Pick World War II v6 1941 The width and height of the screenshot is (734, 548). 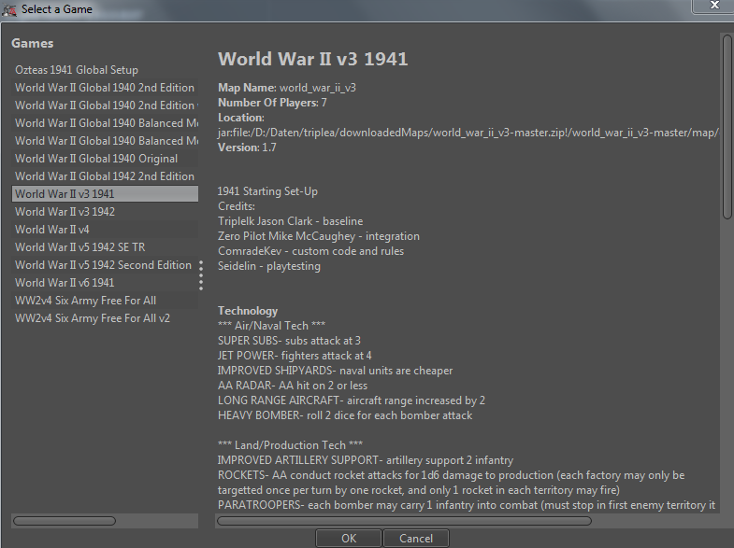point(105,283)
